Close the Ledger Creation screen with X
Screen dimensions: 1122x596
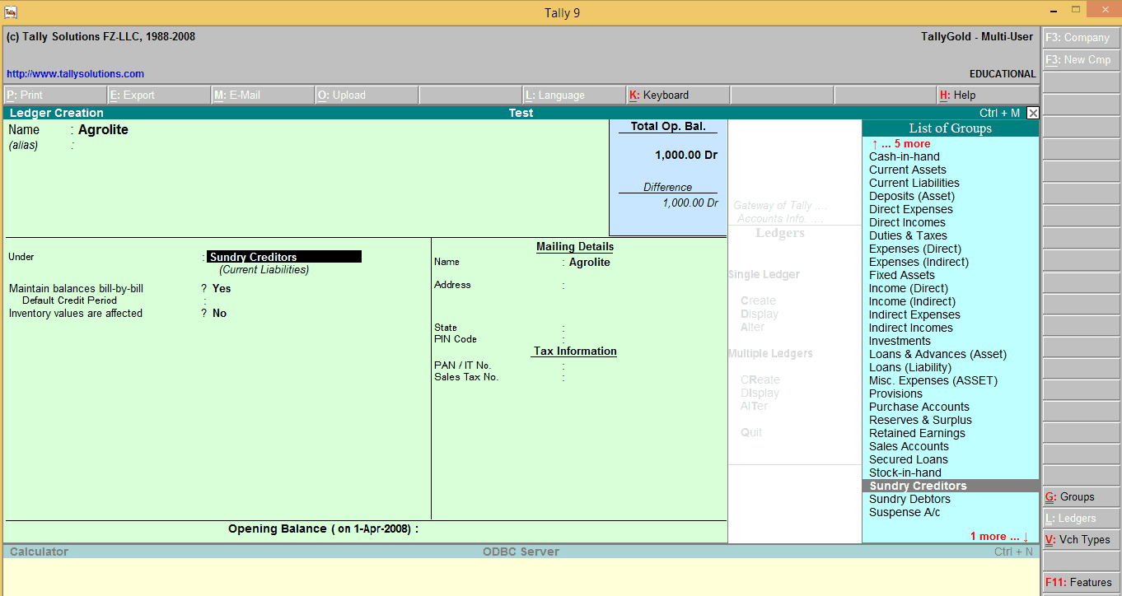[1033, 113]
